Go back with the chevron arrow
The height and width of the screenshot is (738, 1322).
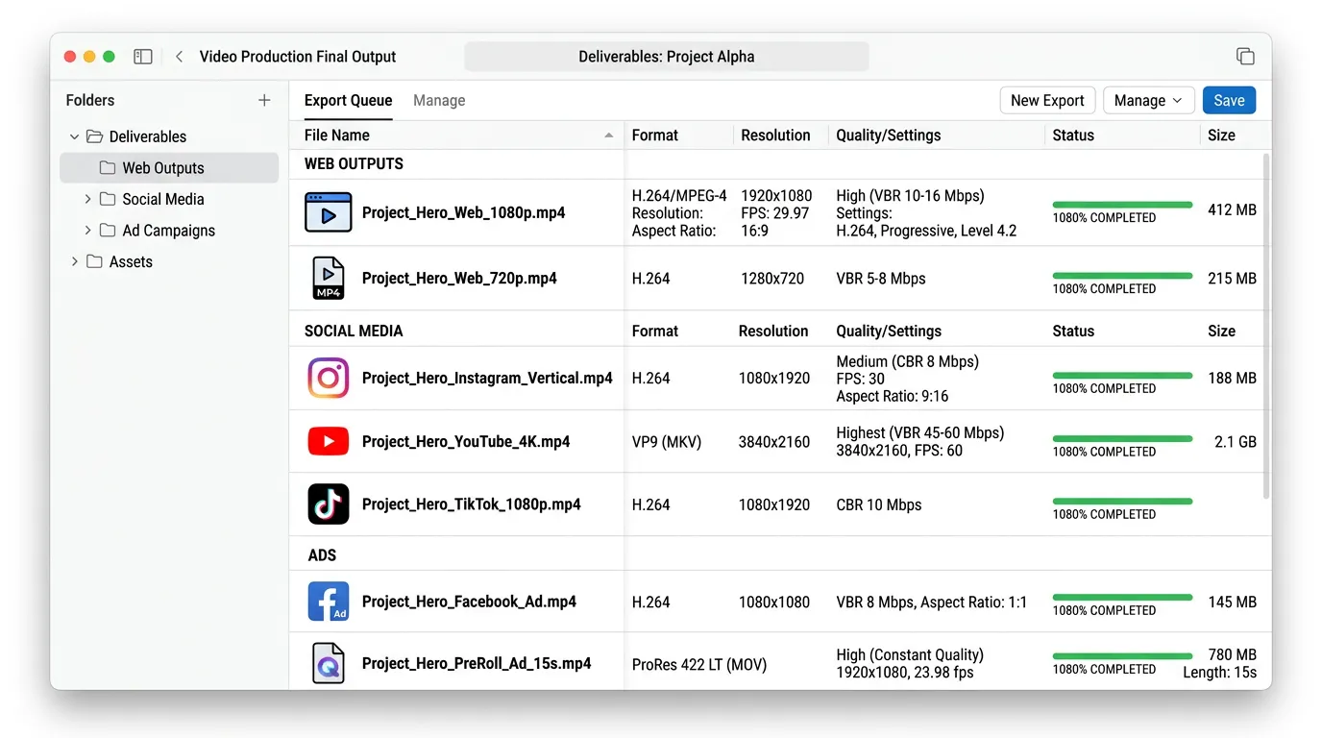(180, 57)
